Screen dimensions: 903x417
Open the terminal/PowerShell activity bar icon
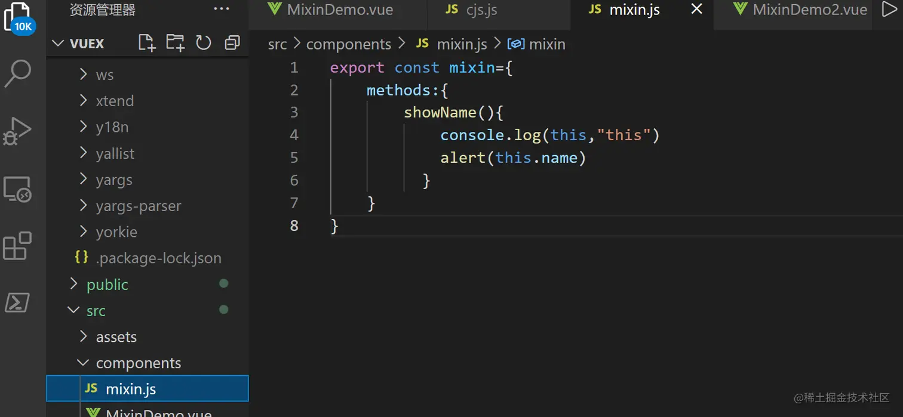(x=17, y=302)
